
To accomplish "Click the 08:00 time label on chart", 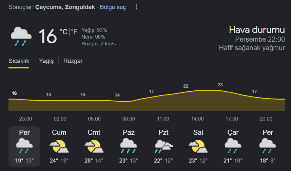I will (x=129, y=119).
